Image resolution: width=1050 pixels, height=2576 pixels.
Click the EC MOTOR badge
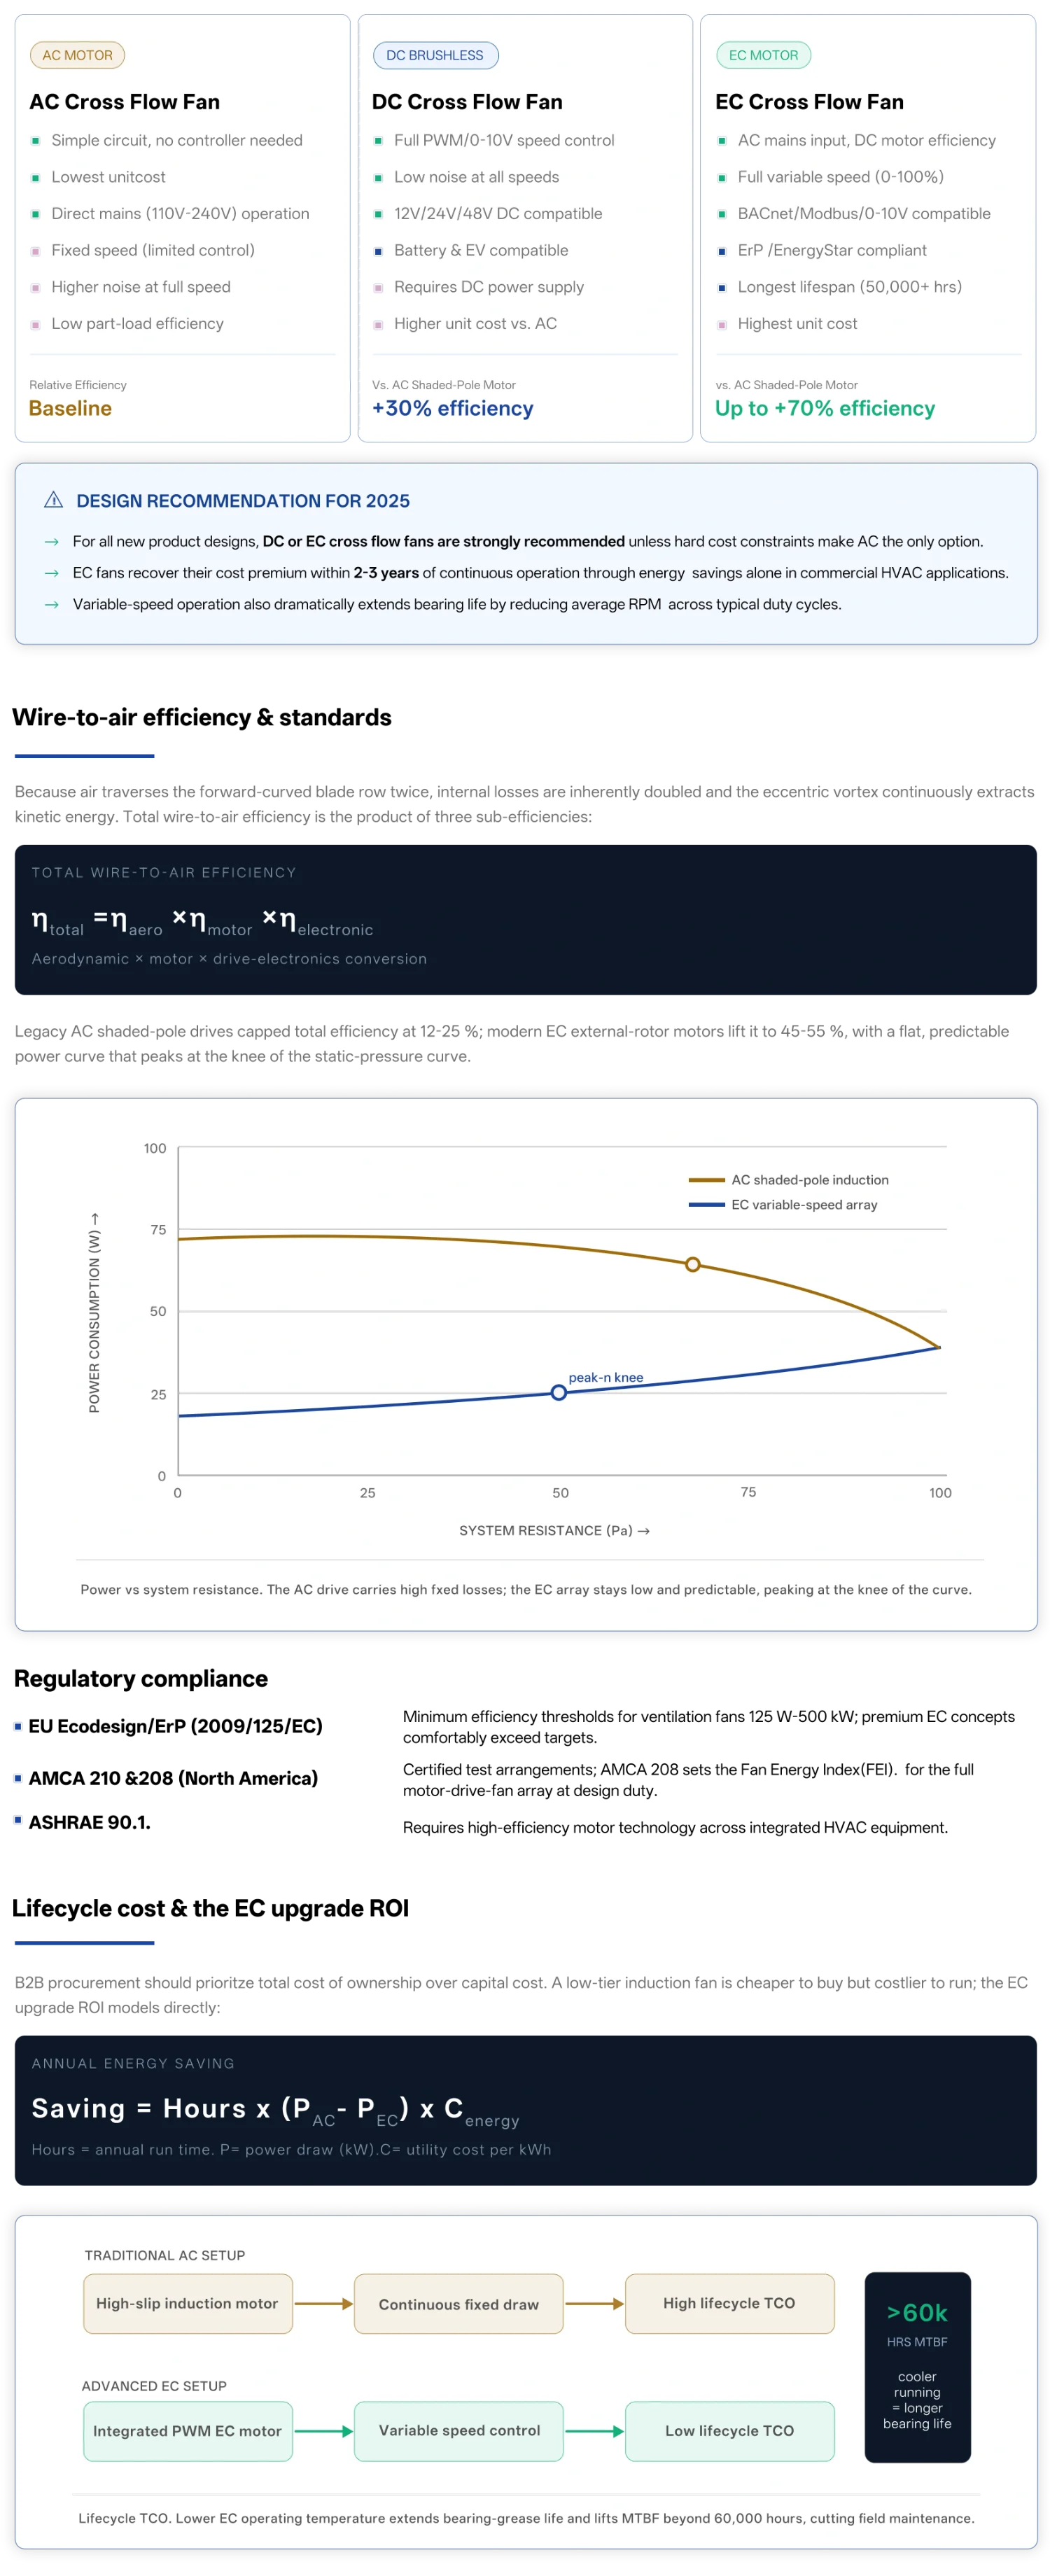763,55
